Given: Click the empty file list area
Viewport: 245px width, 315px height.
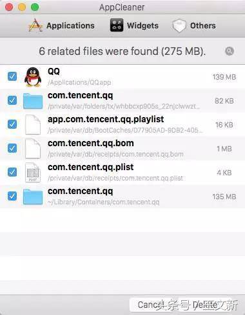Looking at the screenshot, I should [122, 251].
